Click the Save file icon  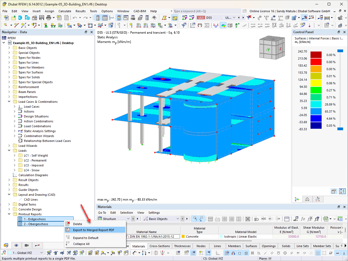42,18
